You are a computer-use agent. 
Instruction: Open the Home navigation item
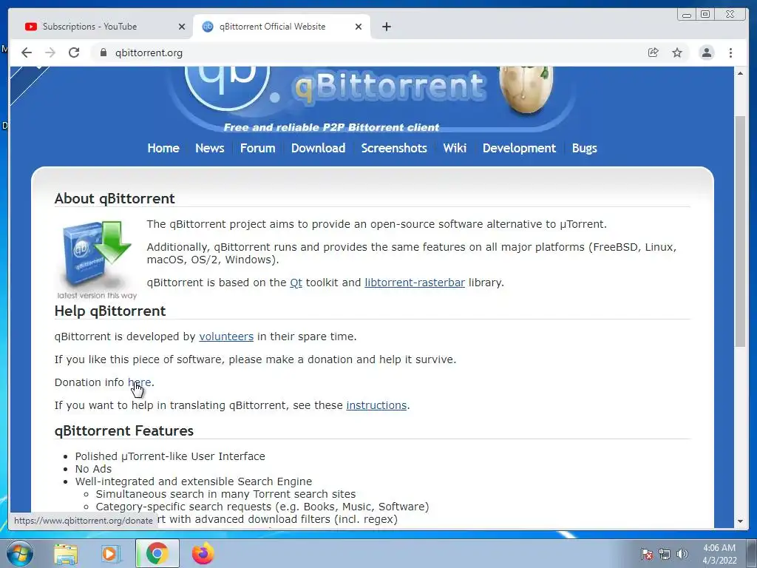163,148
